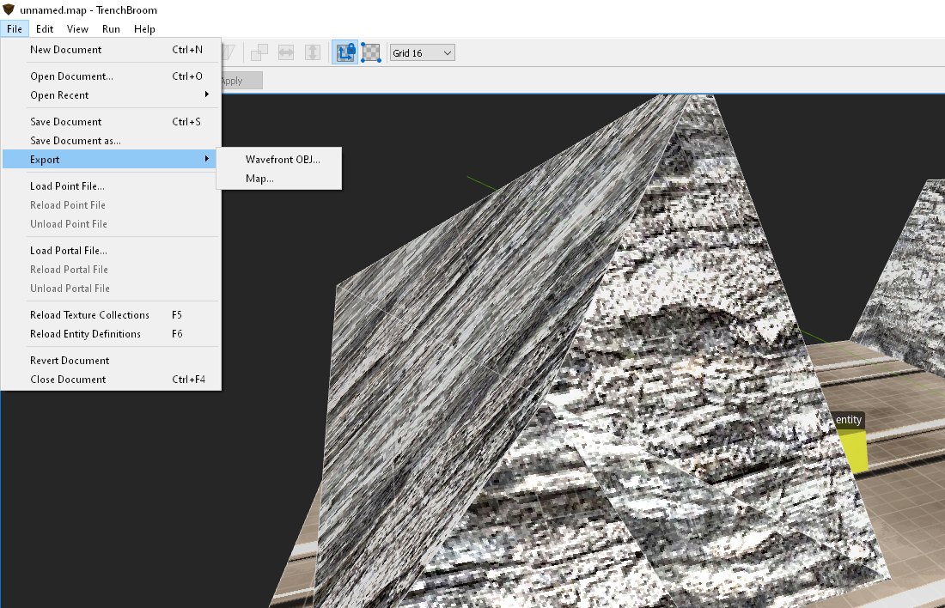Click New Document in File menu
The image size is (945, 608).
pos(66,50)
